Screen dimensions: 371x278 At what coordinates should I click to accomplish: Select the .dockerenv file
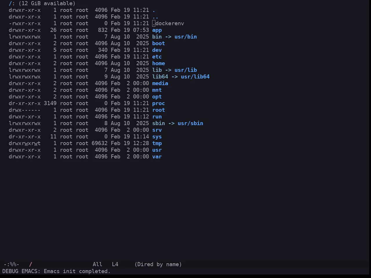[x=168, y=23]
